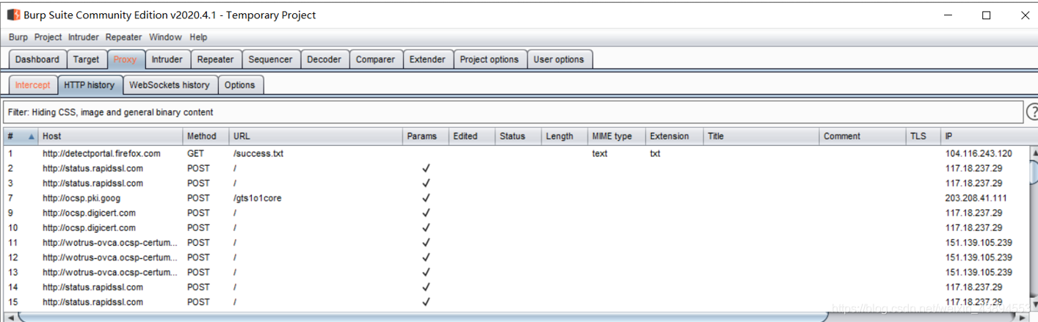Viewport: 1038px width, 322px height.
Task: Open the Repeater menu
Action: click(x=124, y=37)
